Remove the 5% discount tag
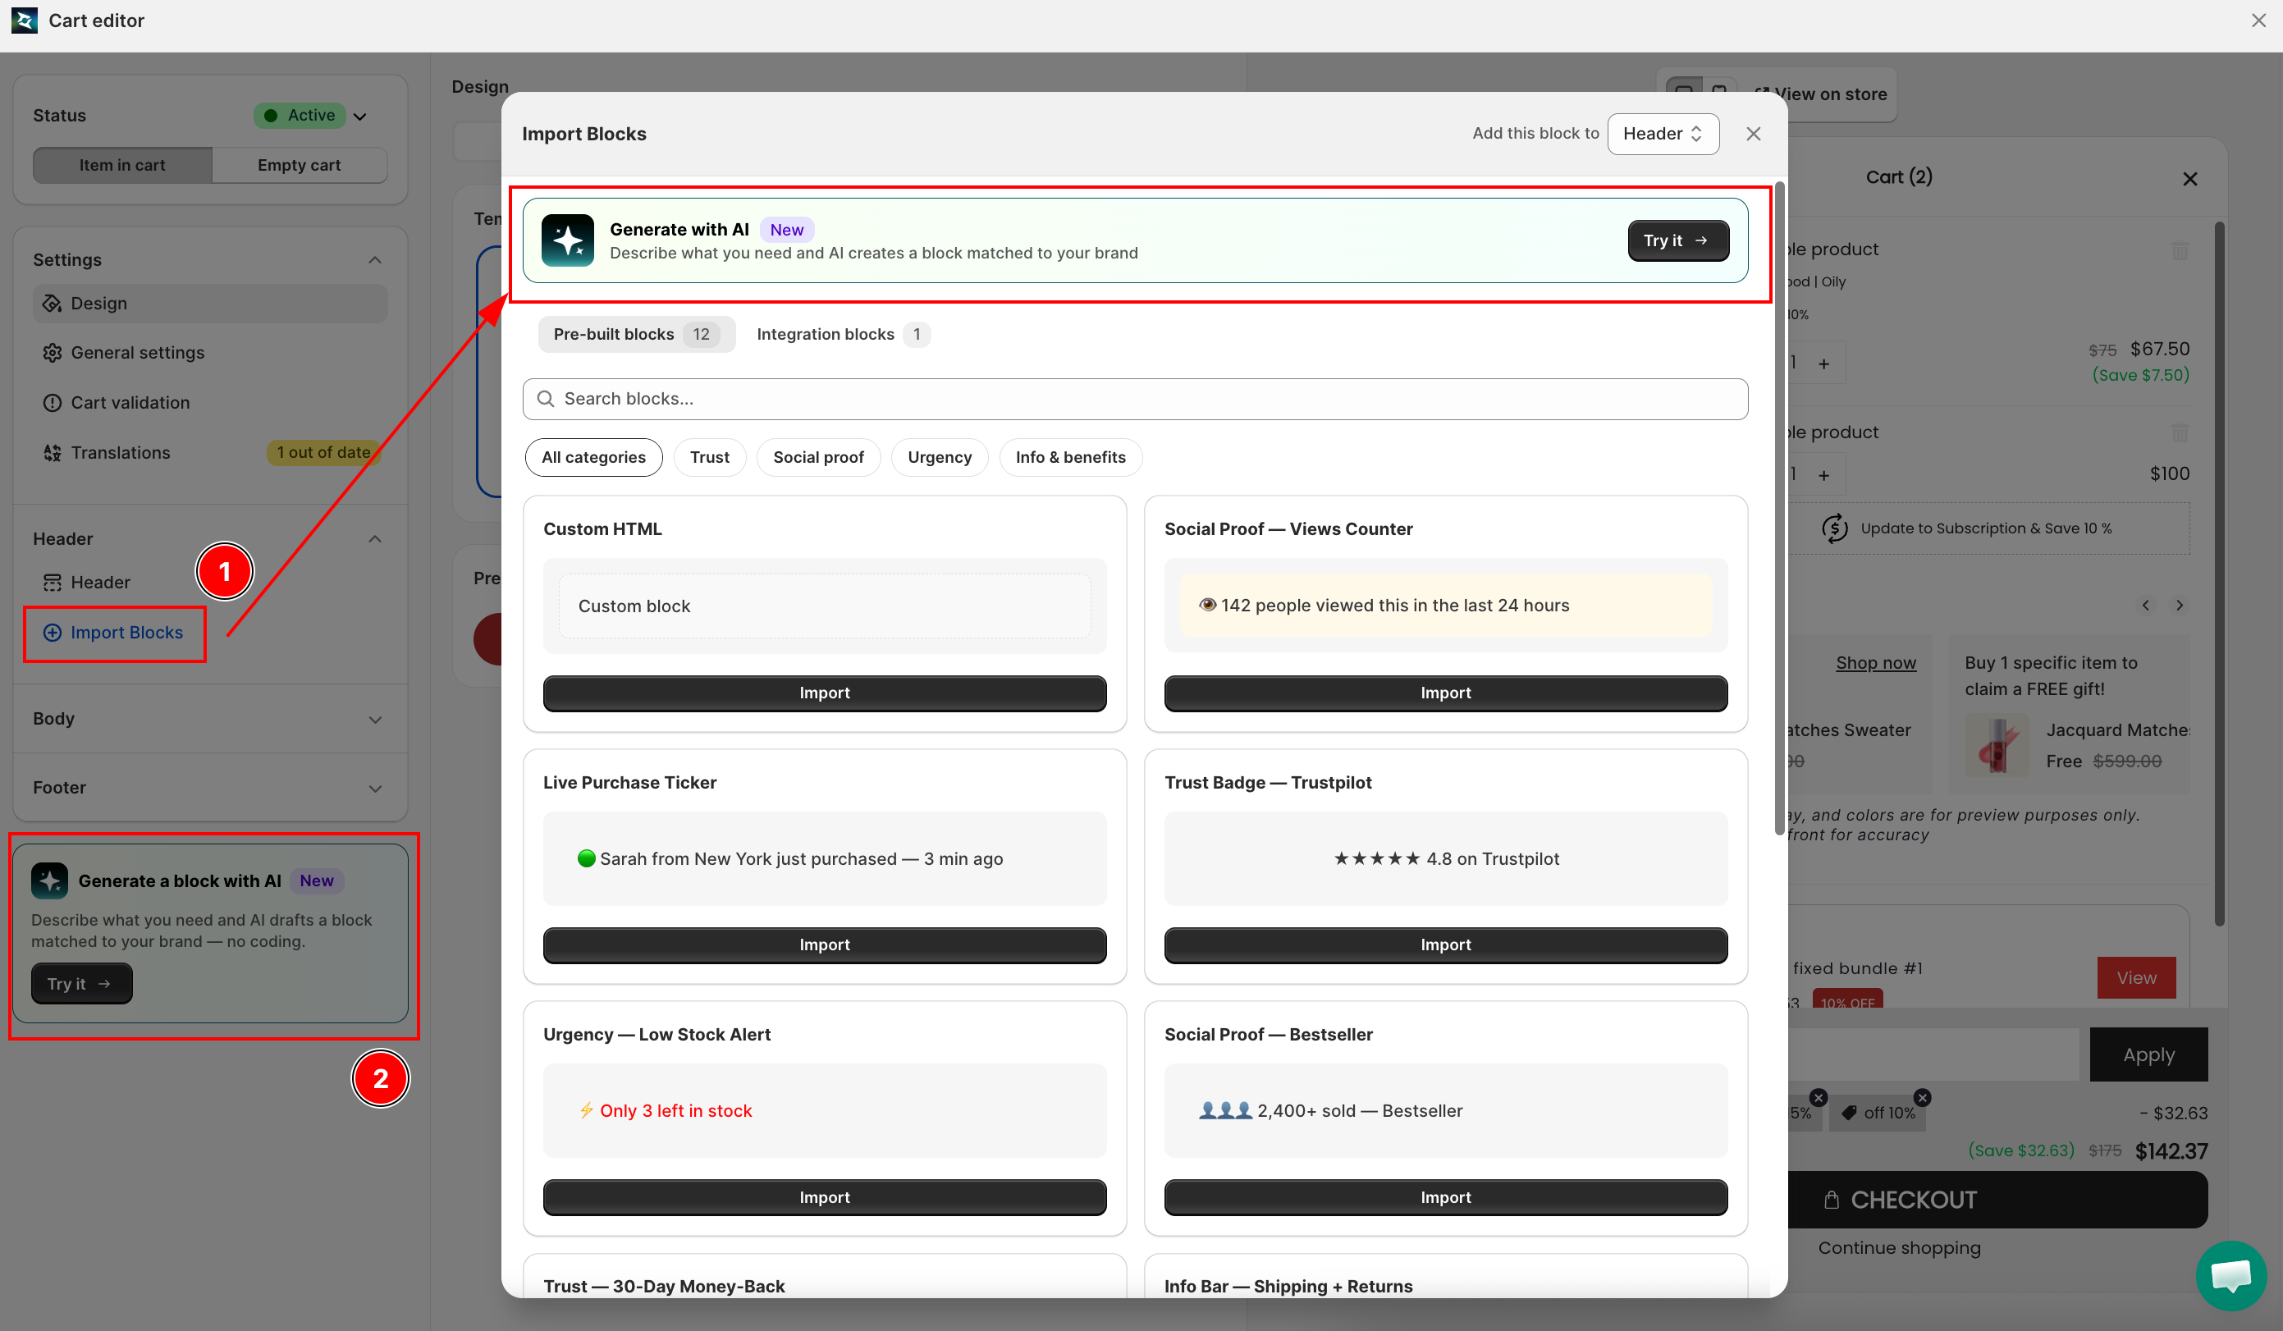2283x1331 pixels. pyautogui.click(x=1819, y=1097)
